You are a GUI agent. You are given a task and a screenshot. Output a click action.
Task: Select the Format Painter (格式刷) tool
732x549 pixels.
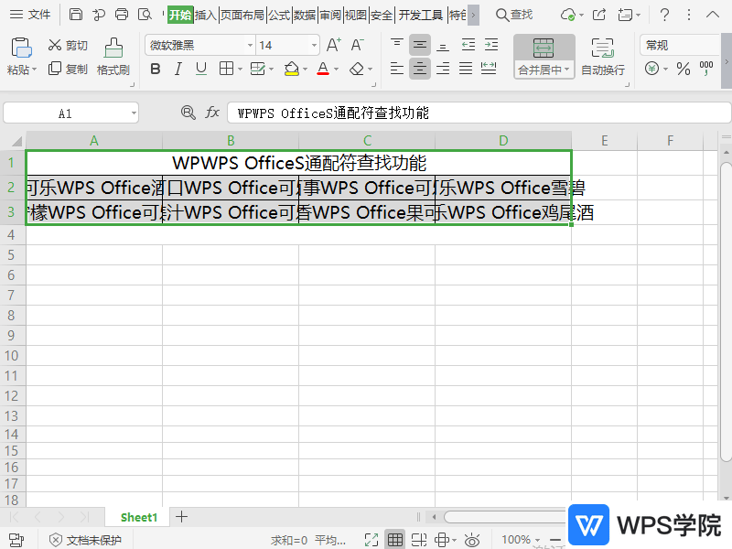click(x=113, y=57)
